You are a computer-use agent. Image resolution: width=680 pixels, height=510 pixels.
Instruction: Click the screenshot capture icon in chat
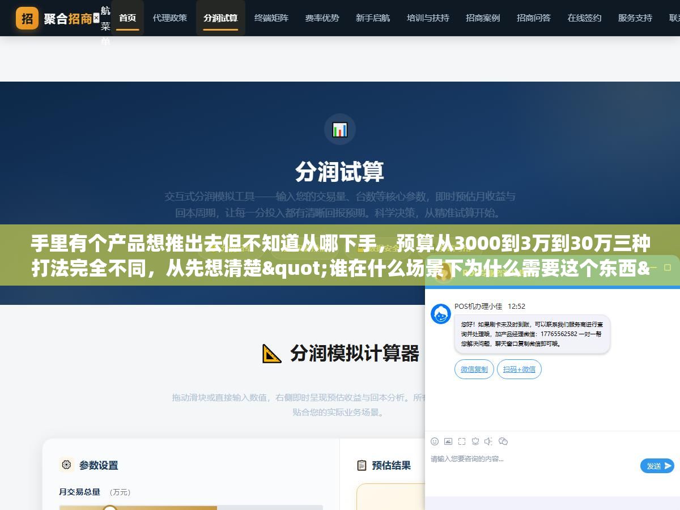462,441
